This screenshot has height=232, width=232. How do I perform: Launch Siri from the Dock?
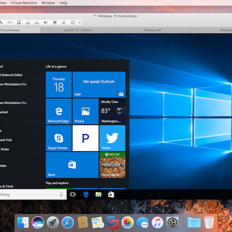(x=38, y=222)
